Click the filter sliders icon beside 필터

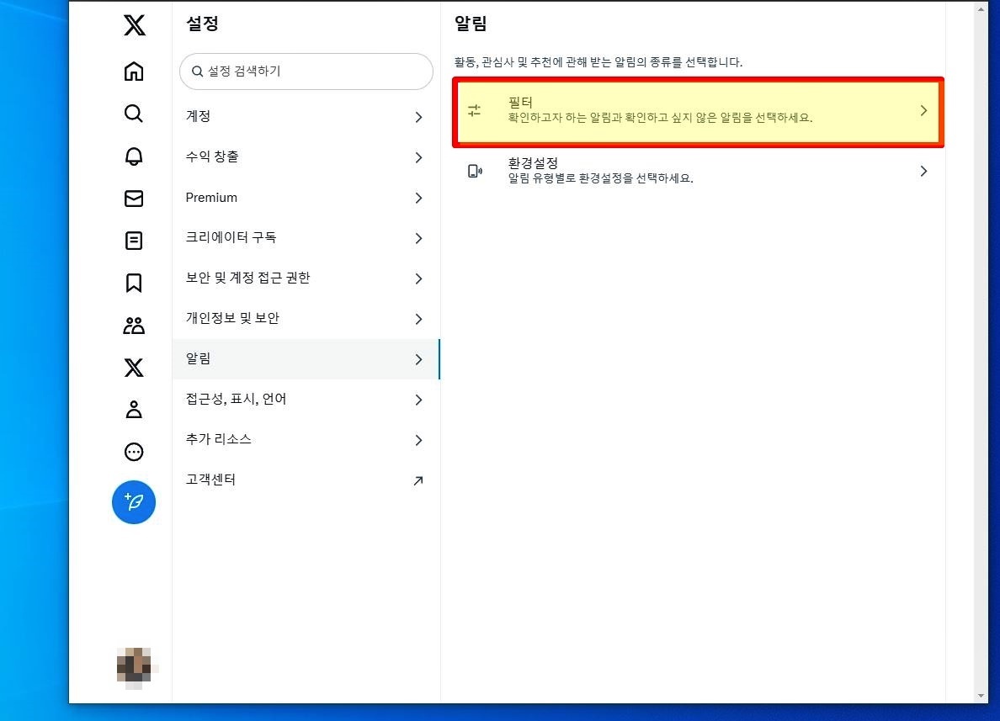[x=475, y=110]
